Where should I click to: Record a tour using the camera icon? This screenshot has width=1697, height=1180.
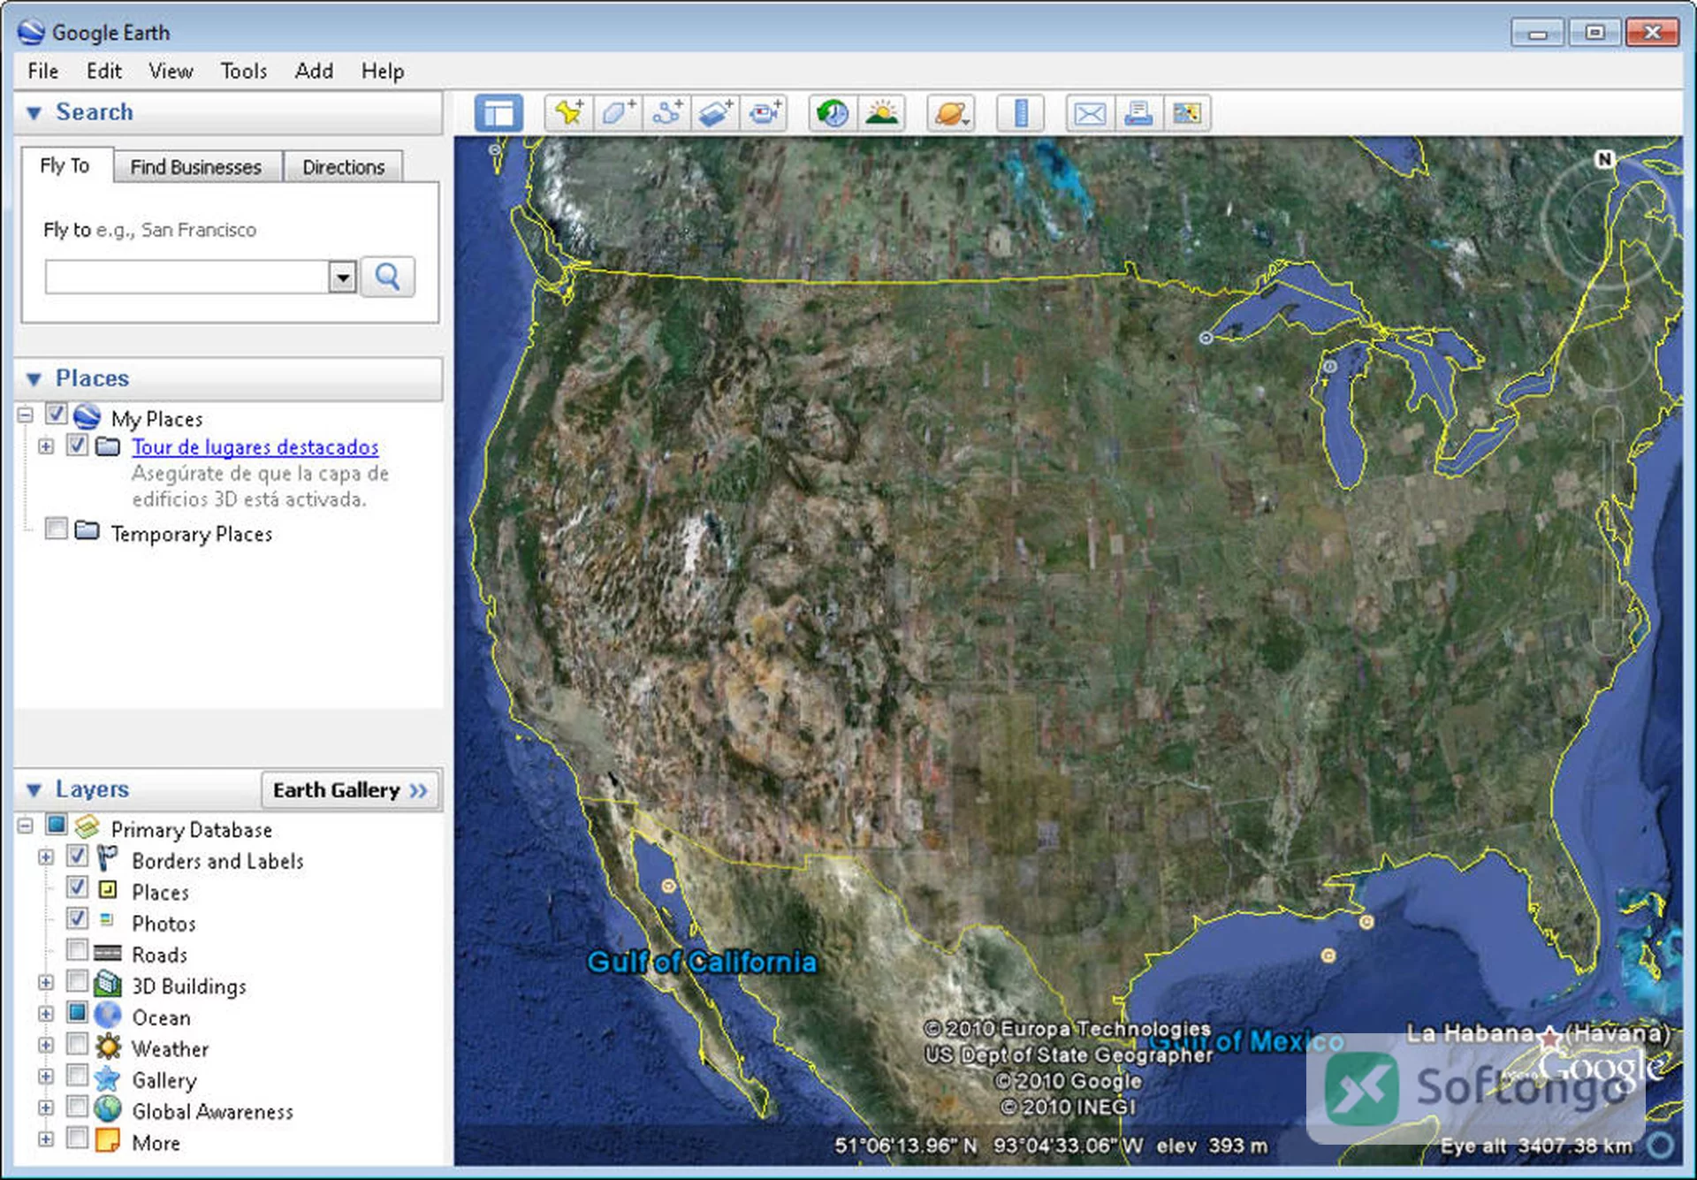[764, 113]
